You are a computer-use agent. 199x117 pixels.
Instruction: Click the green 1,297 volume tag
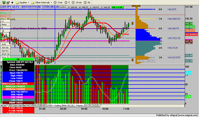[x=188, y=97]
